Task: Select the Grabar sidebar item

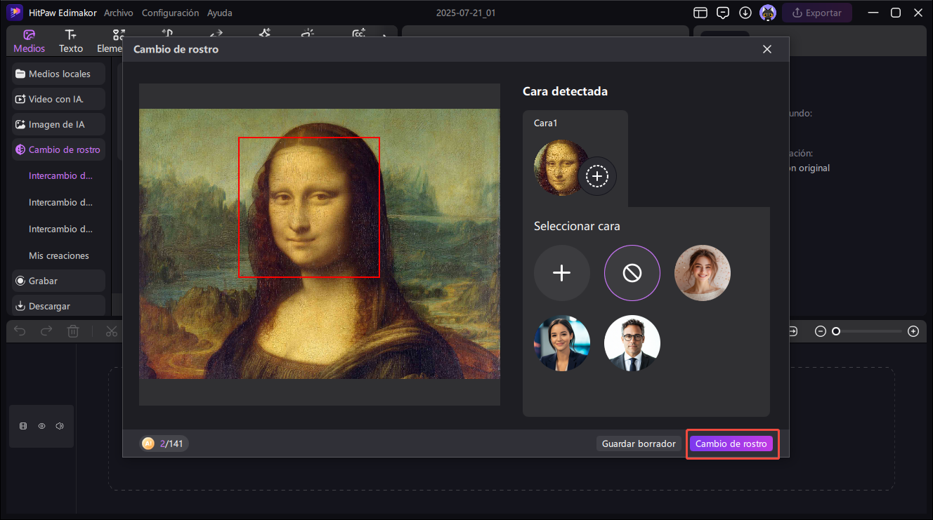Action: coord(59,281)
